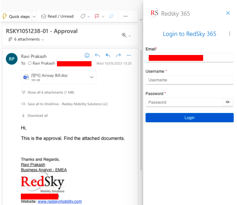Click the blue Login button
This screenshot has width=237, height=205.
pyautogui.click(x=189, y=118)
